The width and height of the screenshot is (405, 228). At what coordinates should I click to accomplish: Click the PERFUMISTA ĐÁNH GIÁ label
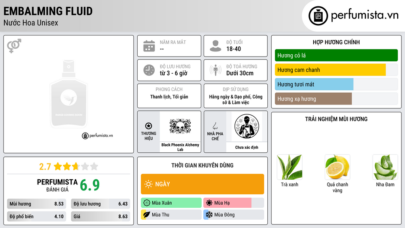(57, 185)
